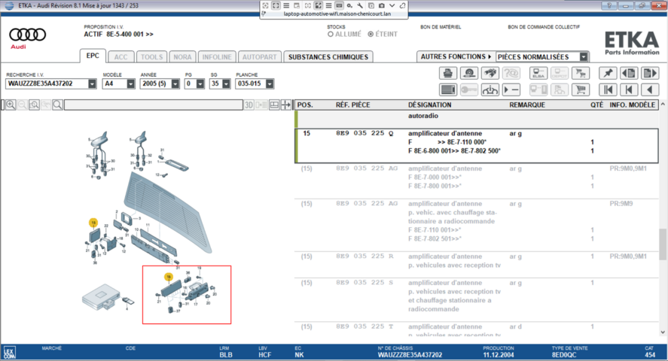
Task: Click the BON DE MATÉRIEL label
Action: [441, 27]
